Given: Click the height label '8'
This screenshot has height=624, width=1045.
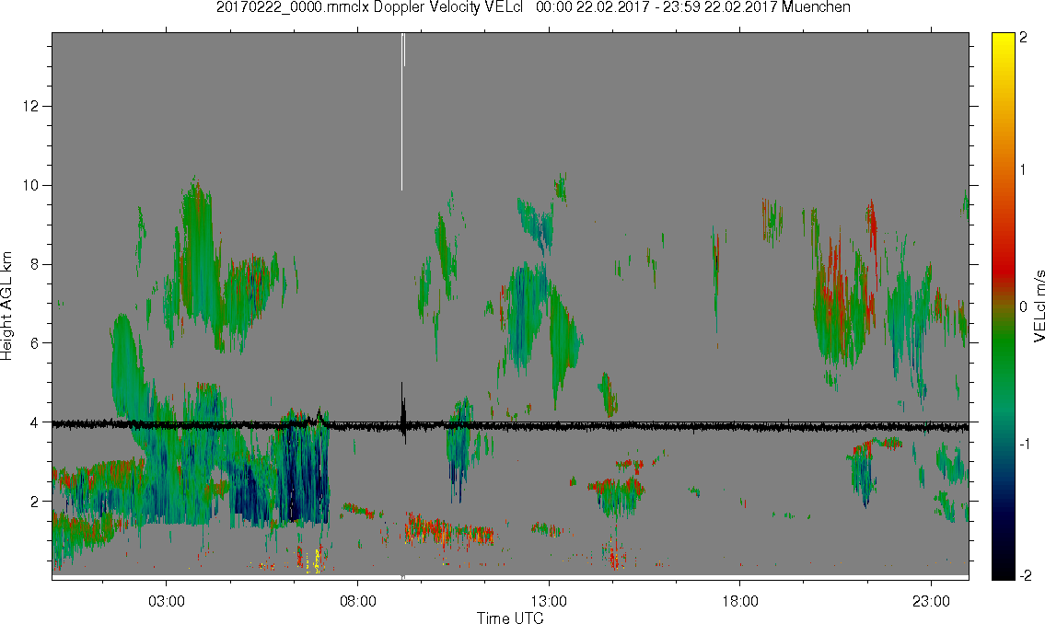Looking at the screenshot, I should click(x=35, y=264).
